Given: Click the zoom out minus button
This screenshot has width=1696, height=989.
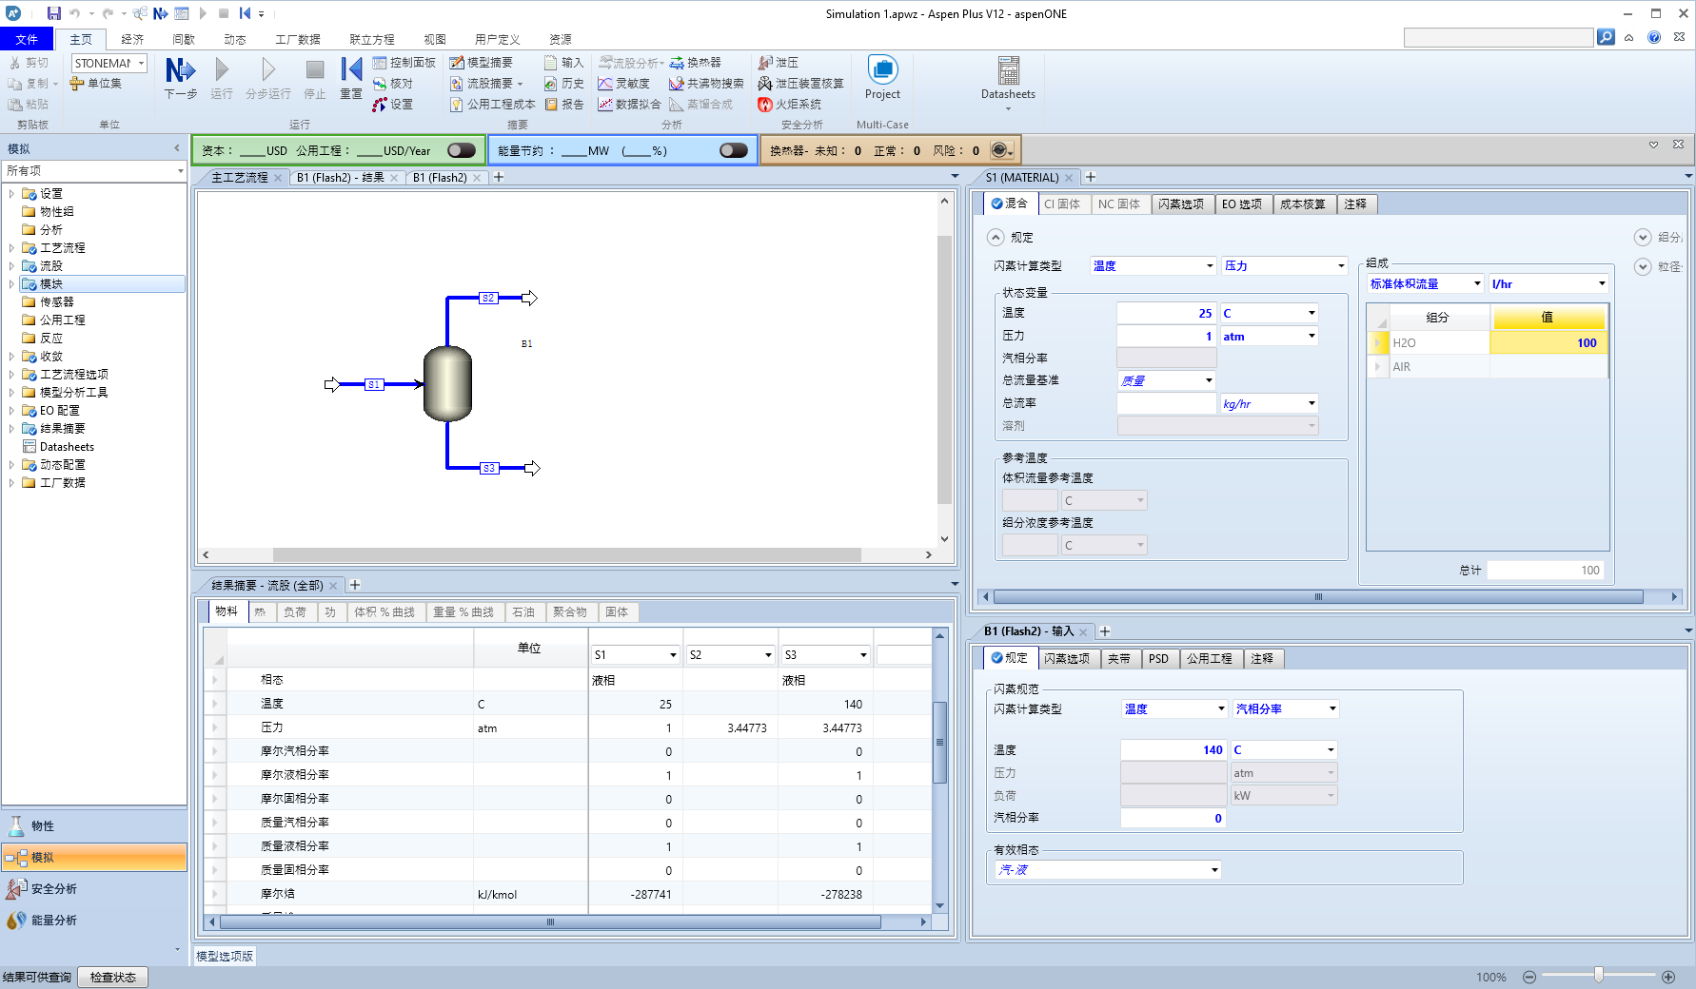Looking at the screenshot, I should (x=1529, y=977).
